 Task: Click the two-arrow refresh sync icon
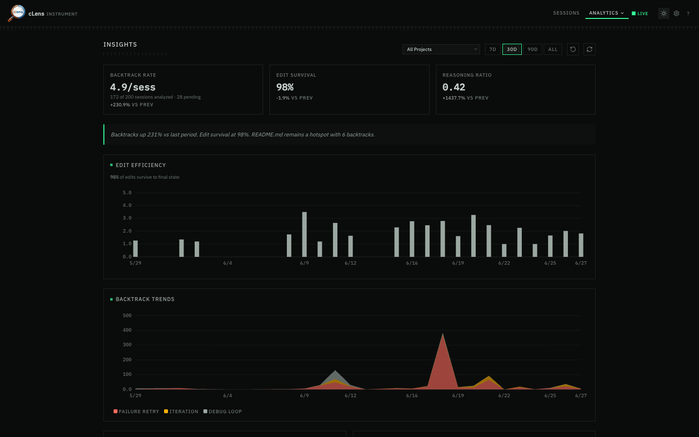coord(589,49)
